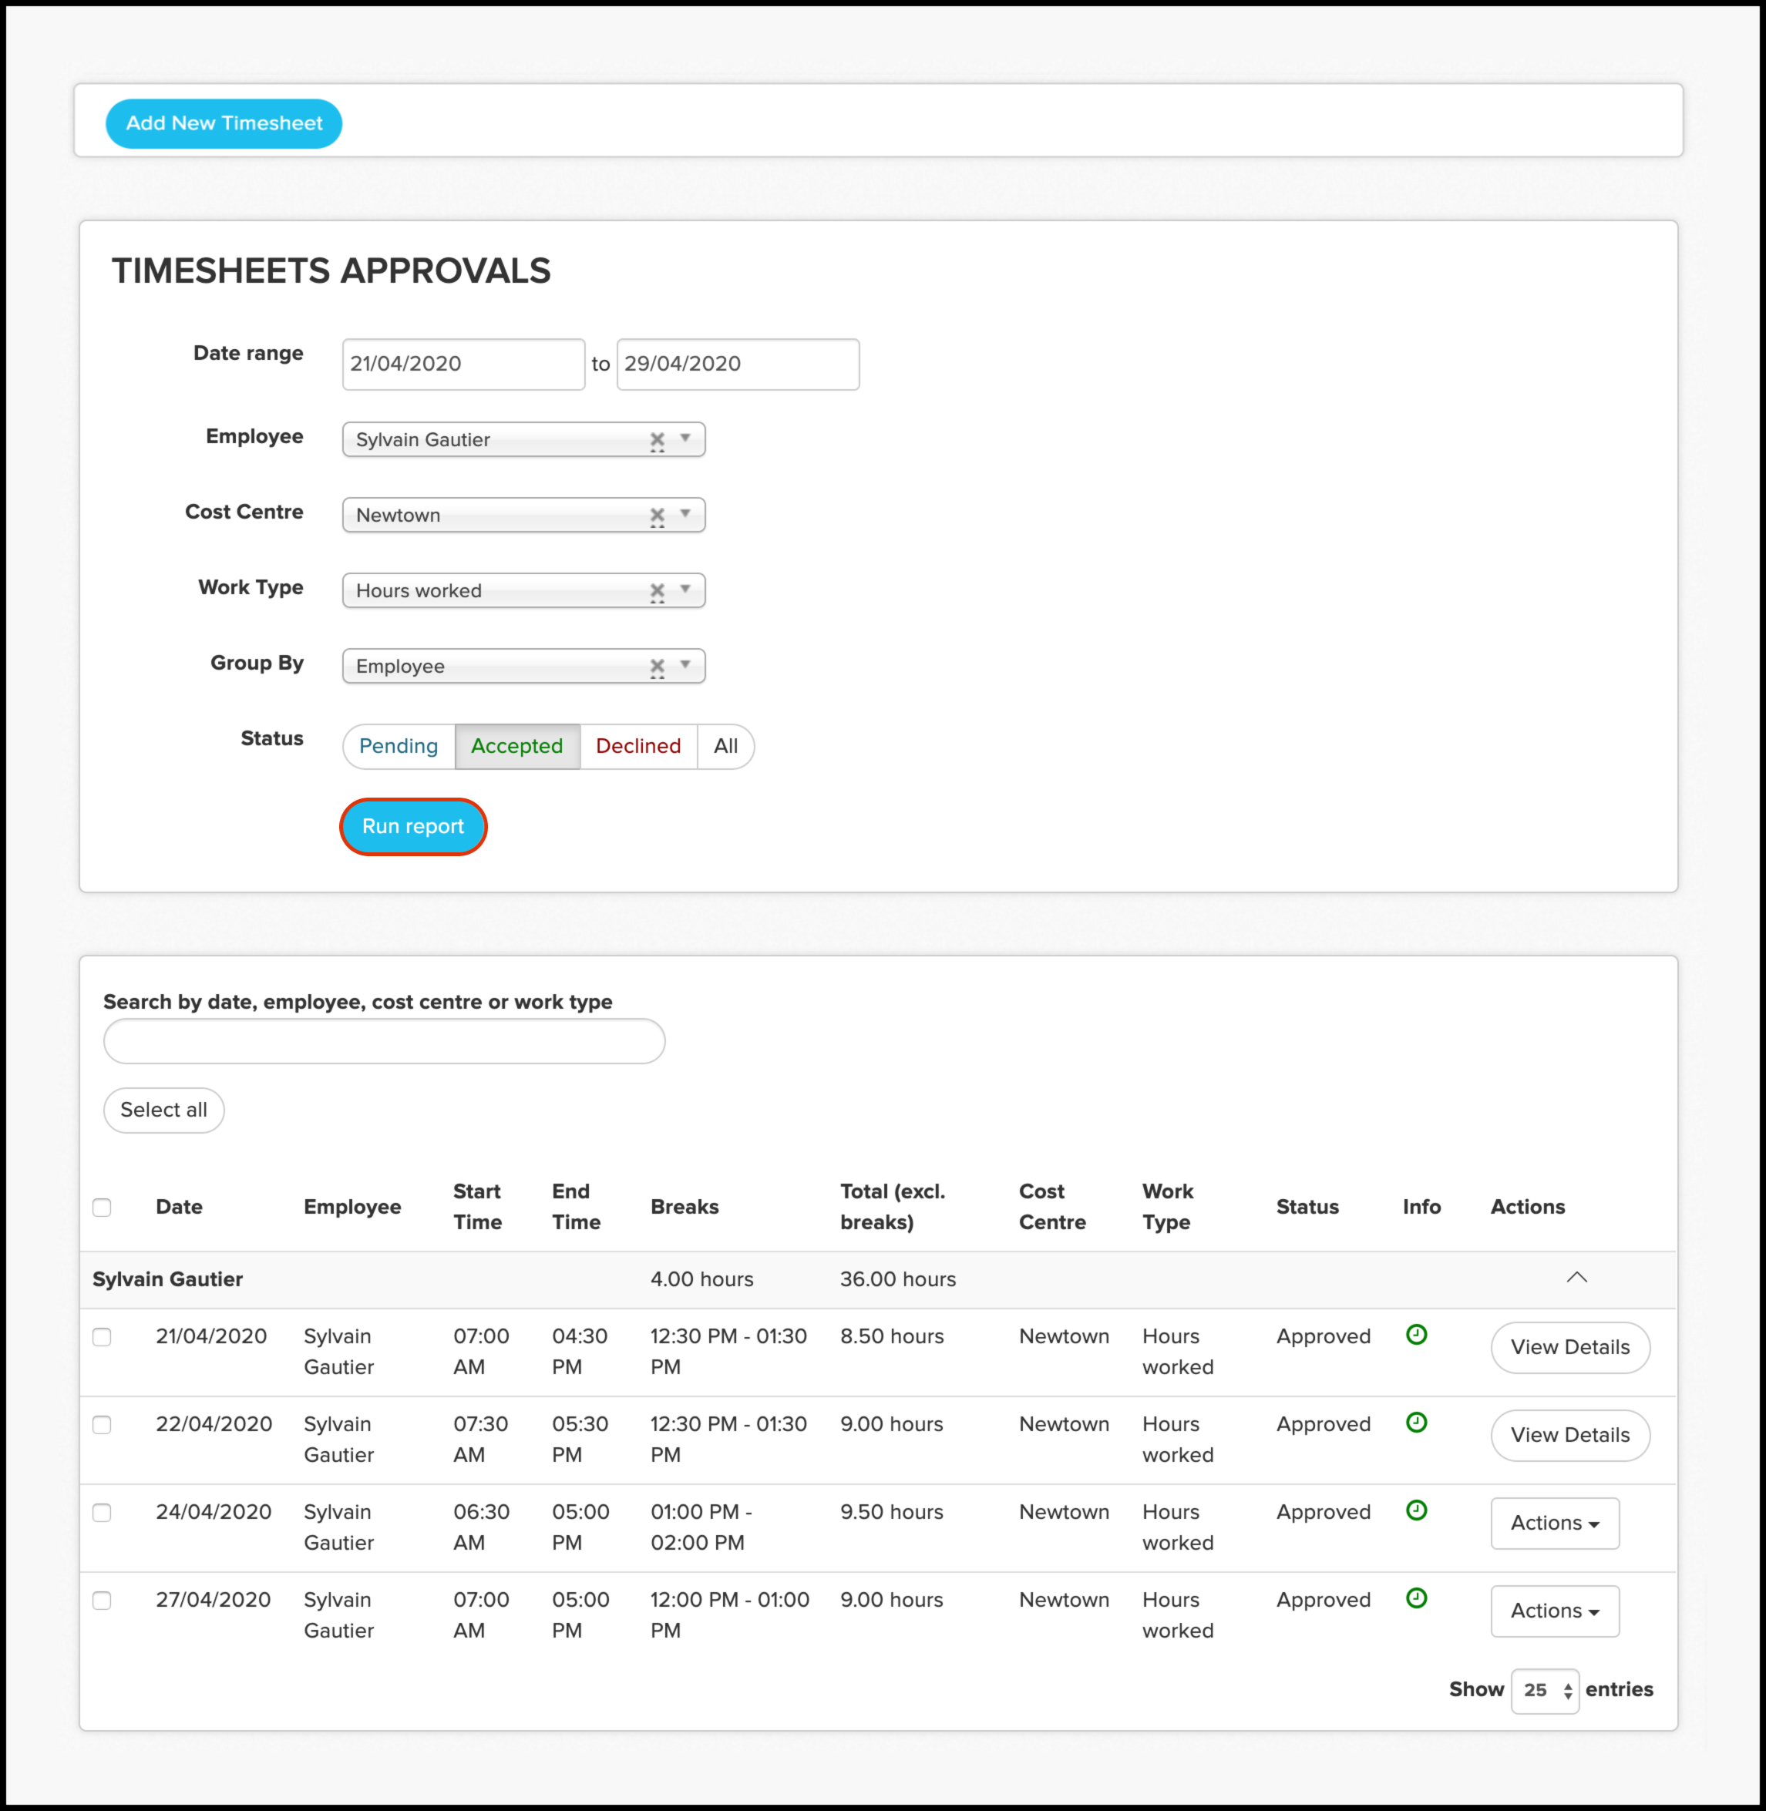Check the 24/04/2020 timesheet row
Screen dimensions: 1766x1811
(102, 1513)
